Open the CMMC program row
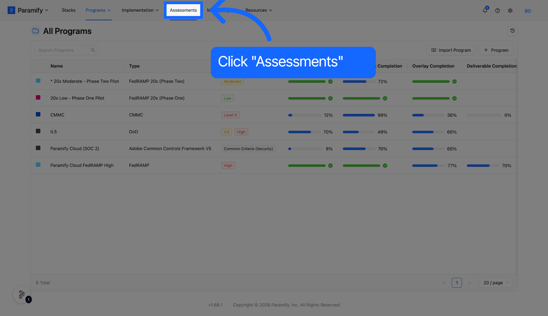This screenshot has height=316, width=548. pyautogui.click(x=274, y=115)
